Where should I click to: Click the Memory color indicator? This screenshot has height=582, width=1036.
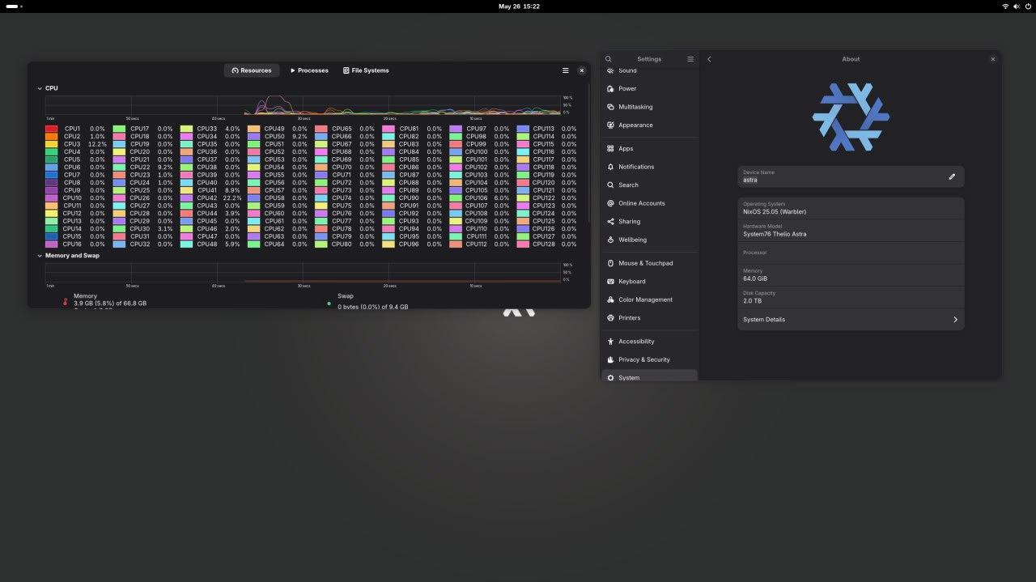coord(65,302)
